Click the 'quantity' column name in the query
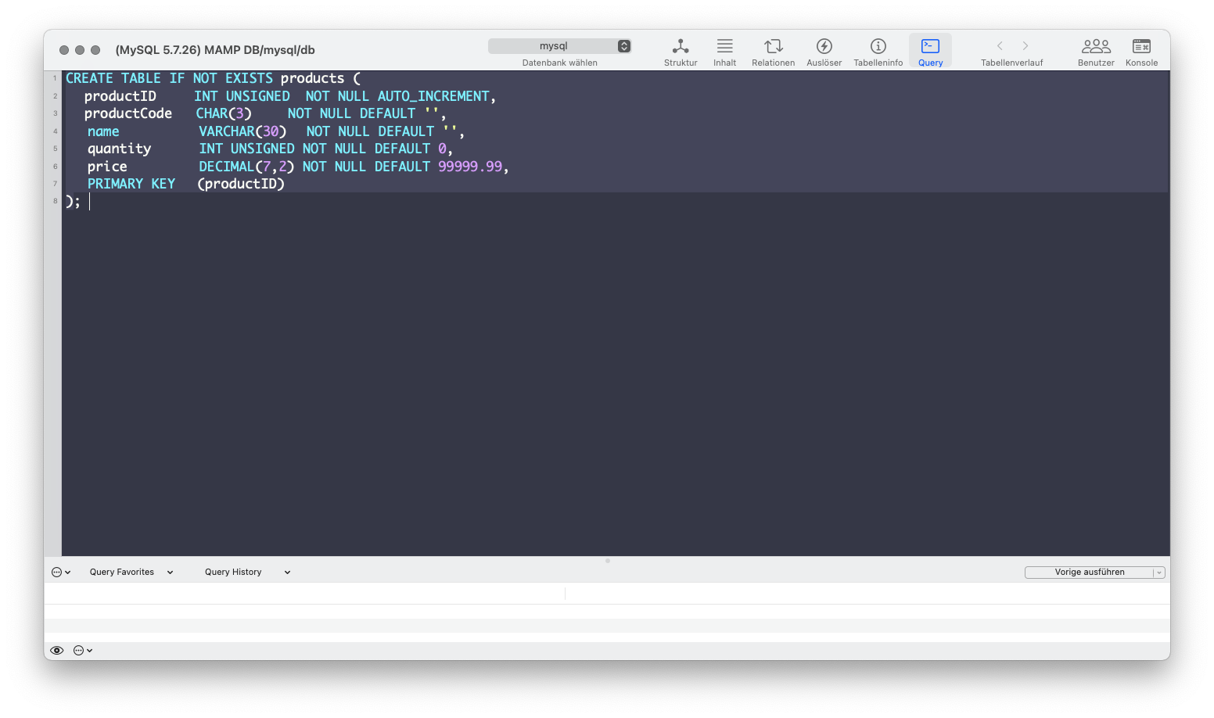The image size is (1214, 718). (x=119, y=149)
